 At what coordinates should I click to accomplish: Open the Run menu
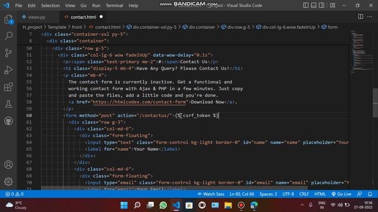pyautogui.click(x=96, y=5)
